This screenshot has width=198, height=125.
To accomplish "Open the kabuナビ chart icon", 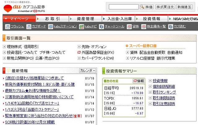I will point(81,27).
